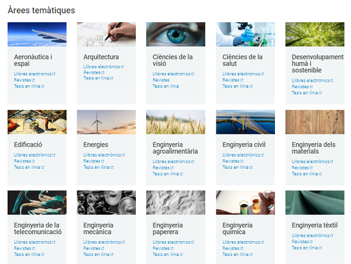Open Llibres electrònics under Enginyeria química

[243, 242]
